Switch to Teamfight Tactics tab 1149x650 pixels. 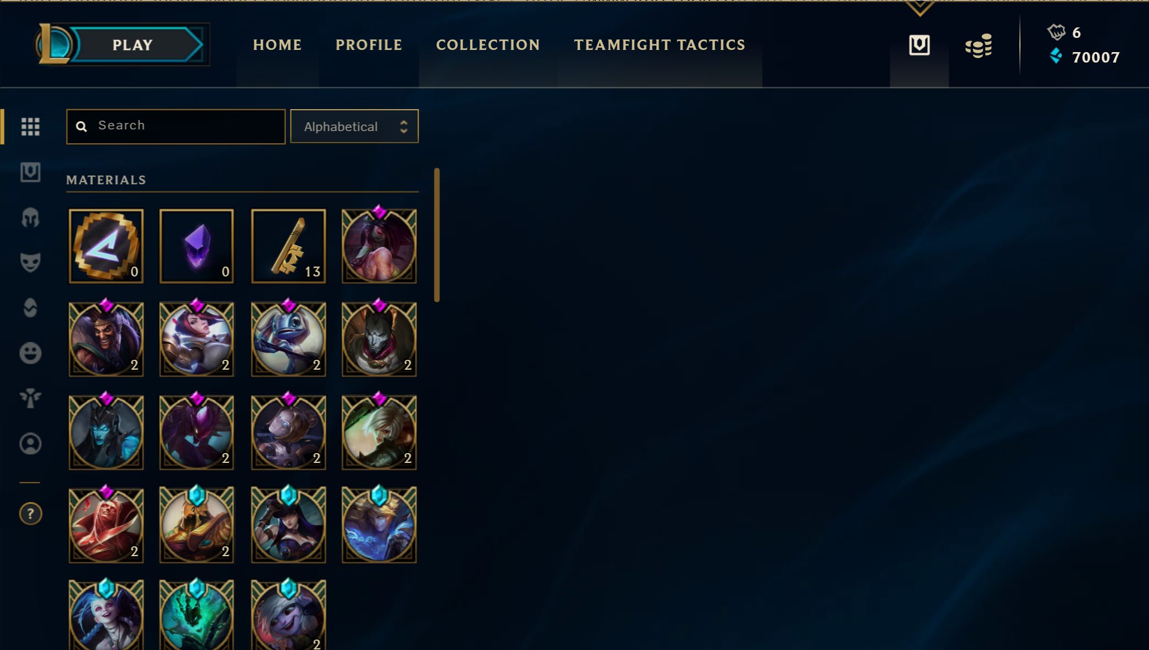point(660,45)
